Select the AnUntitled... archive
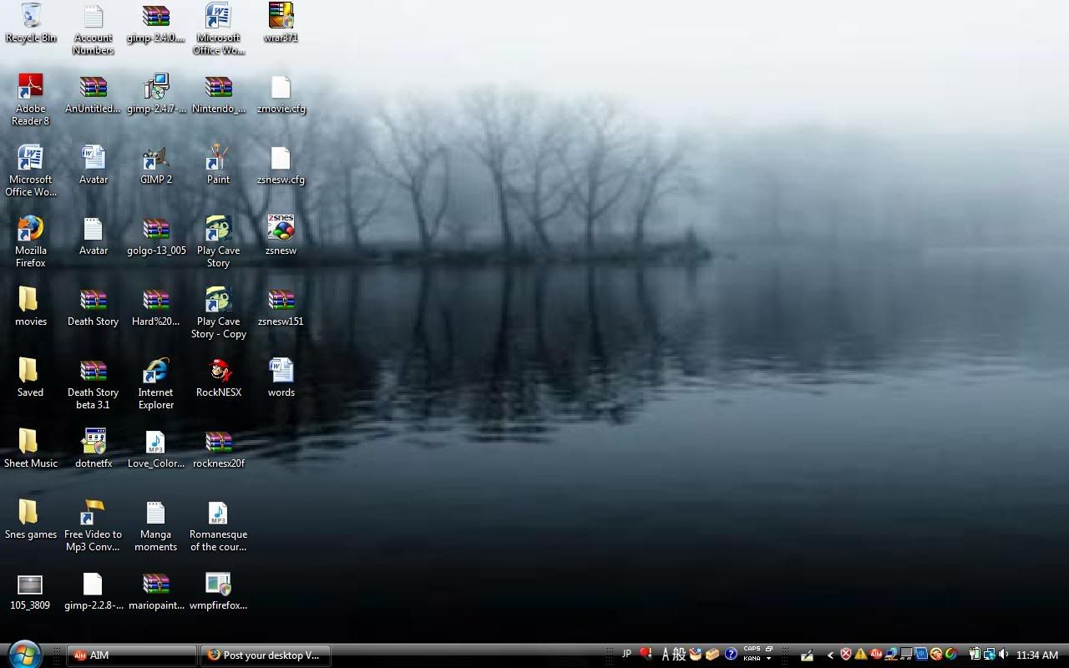This screenshot has height=668, width=1069. 94,94
